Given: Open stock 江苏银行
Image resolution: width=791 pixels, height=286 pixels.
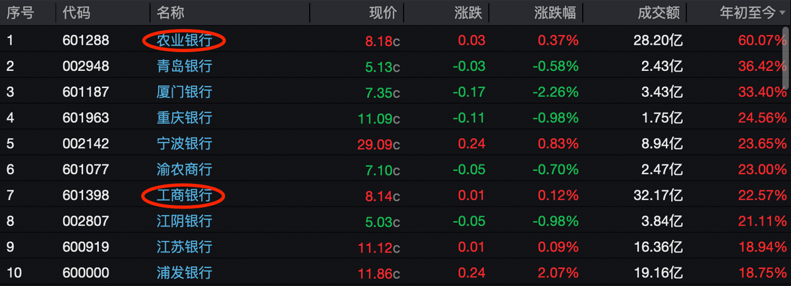Looking at the screenshot, I should point(184,247).
